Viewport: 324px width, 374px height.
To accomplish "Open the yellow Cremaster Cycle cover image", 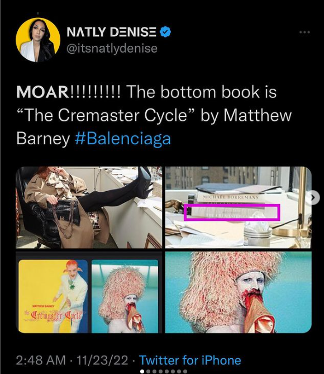I will (53, 296).
